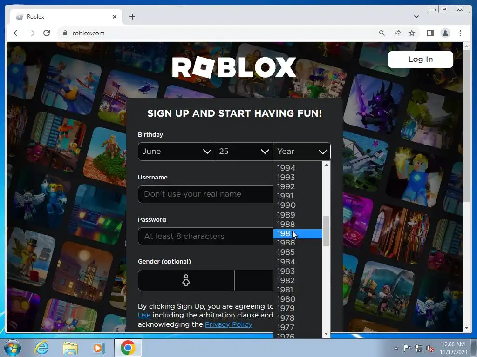Image resolution: width=477 pixels, height=357 pixels.
Task: Open Windows Media Player from taskbar
Action: coord(99,348)
